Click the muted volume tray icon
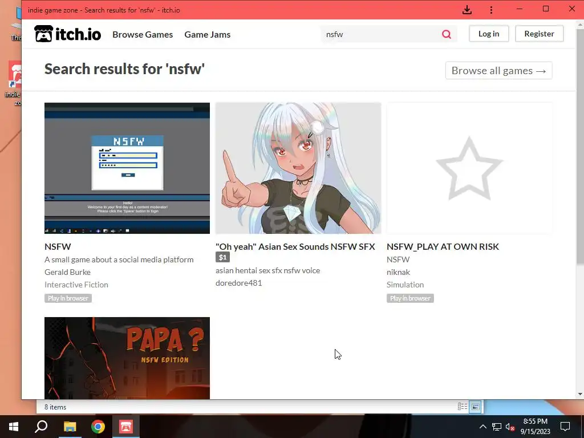Viewport: 584px width, 438px height. [510, 427]
